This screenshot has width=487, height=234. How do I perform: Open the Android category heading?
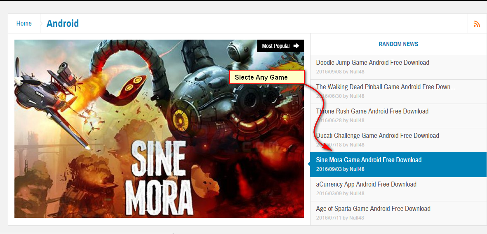click(62, 23)
